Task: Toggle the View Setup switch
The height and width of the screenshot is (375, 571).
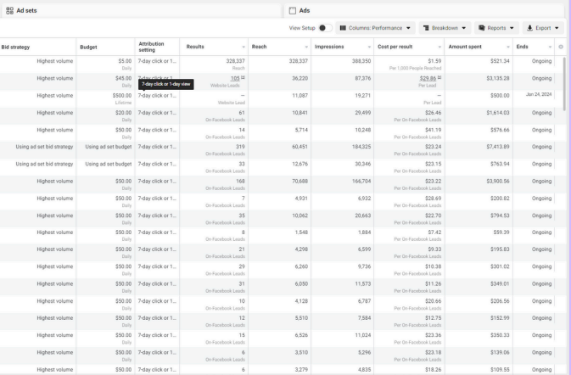Action: pos(324,28)
